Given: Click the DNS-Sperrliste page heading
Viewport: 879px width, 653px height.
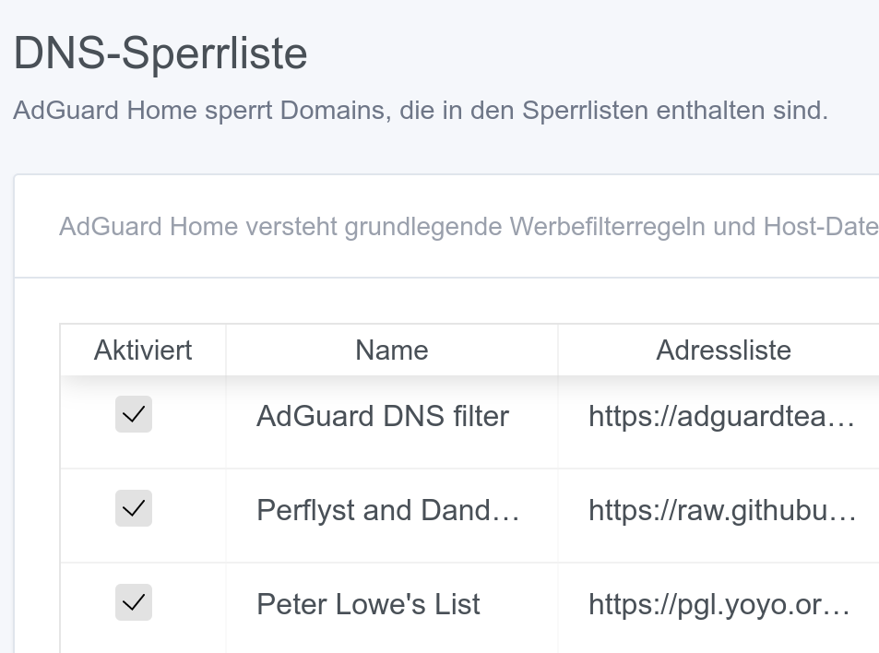Looking at the screenshot, I should pyautogui.click(x=160, y=53).
